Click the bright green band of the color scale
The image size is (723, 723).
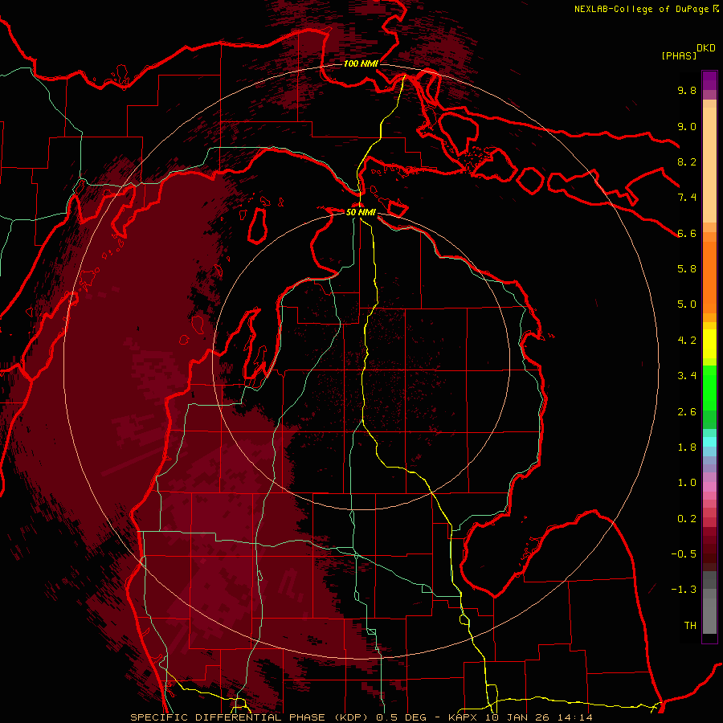click(x=709, y=387)
